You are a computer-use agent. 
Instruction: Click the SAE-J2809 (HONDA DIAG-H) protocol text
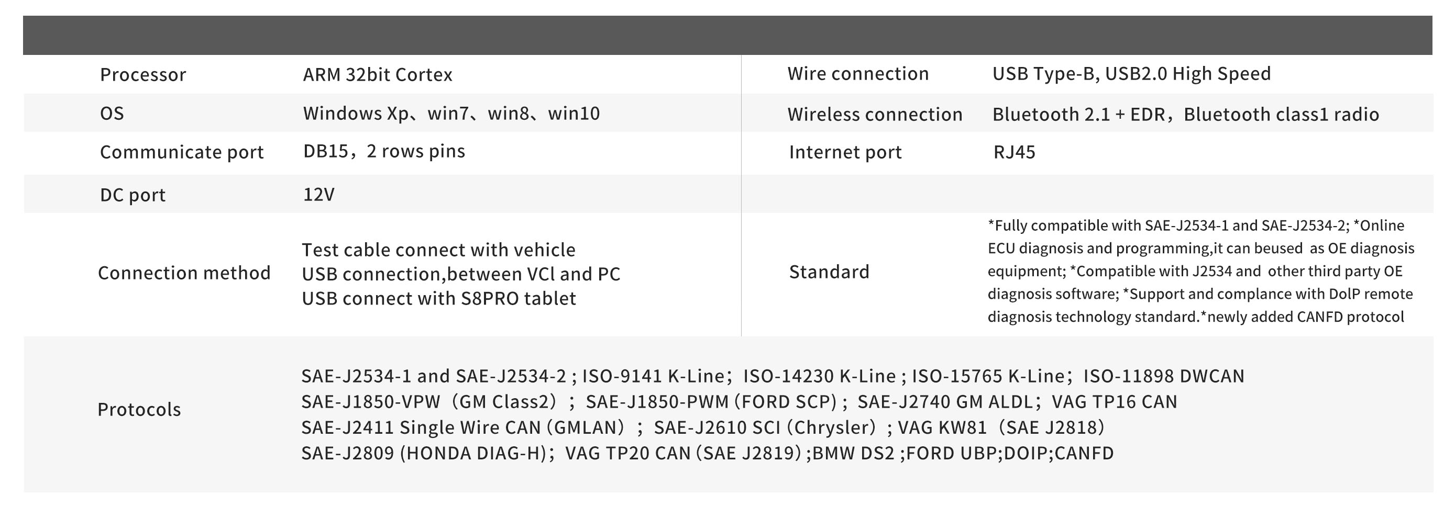tap(426, 454)
